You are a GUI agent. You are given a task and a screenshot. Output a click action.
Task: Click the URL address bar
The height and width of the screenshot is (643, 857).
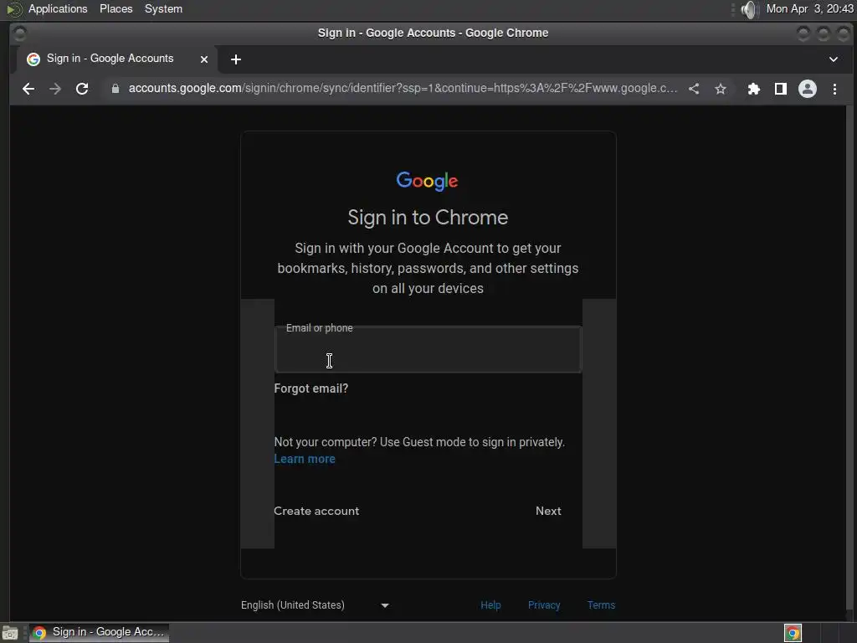point(403,89)
